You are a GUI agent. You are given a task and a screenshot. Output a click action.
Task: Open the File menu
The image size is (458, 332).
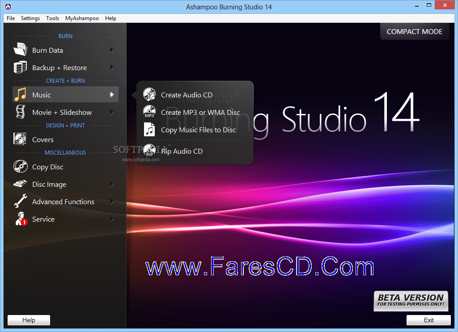pos(11,18)
